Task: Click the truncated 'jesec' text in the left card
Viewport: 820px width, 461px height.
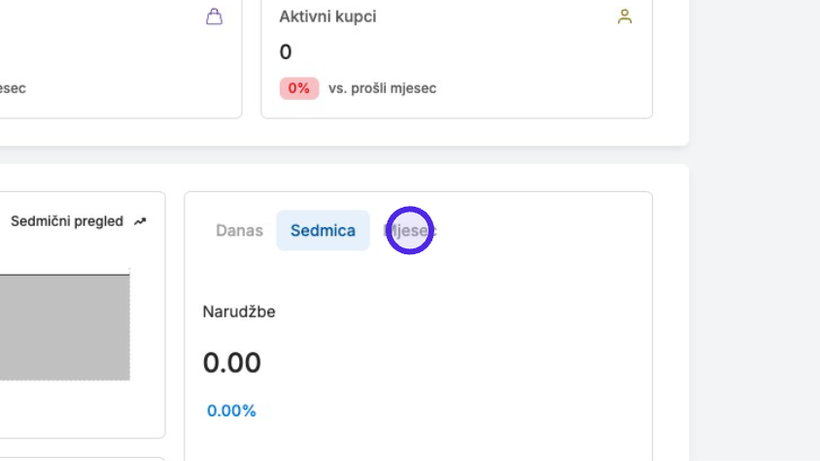Action: coord(12,88)
